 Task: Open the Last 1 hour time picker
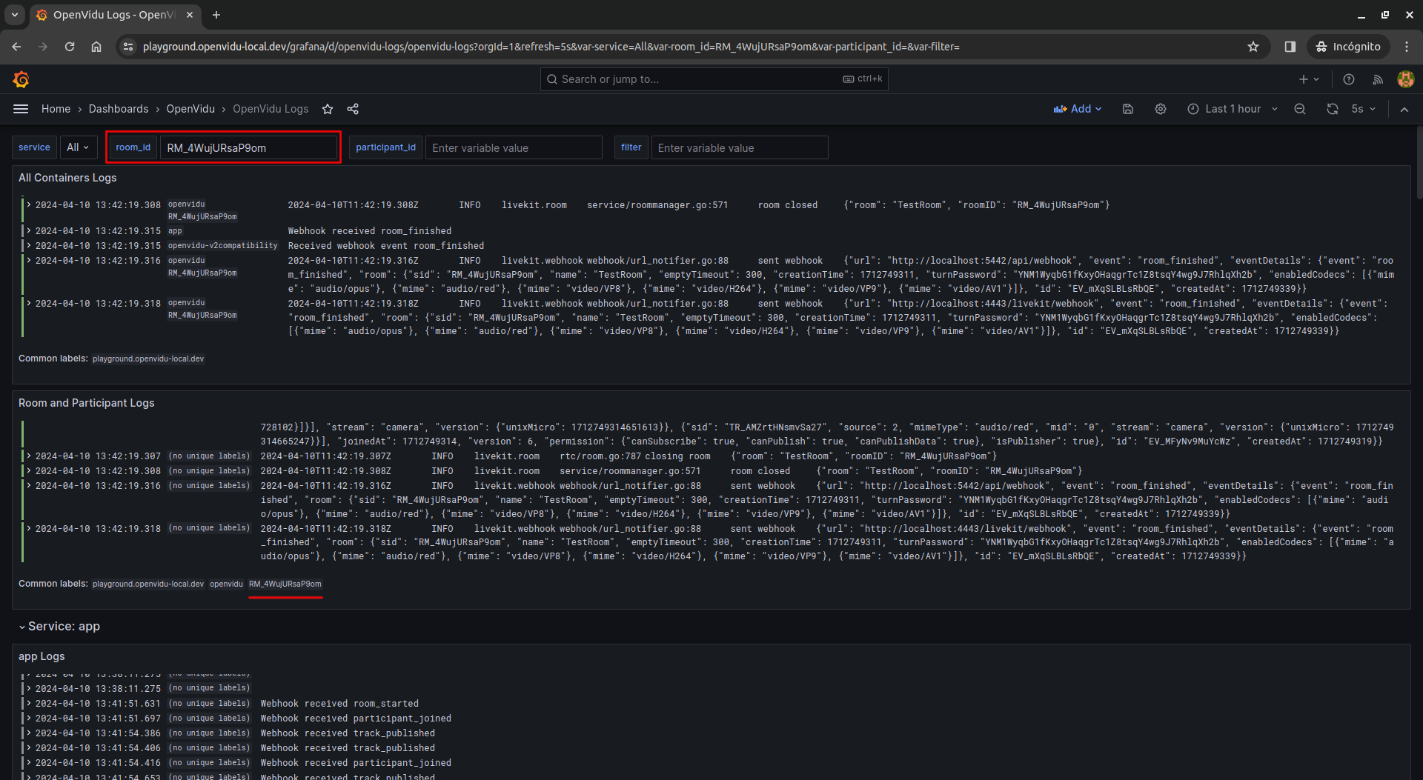tap(1232, 109)
